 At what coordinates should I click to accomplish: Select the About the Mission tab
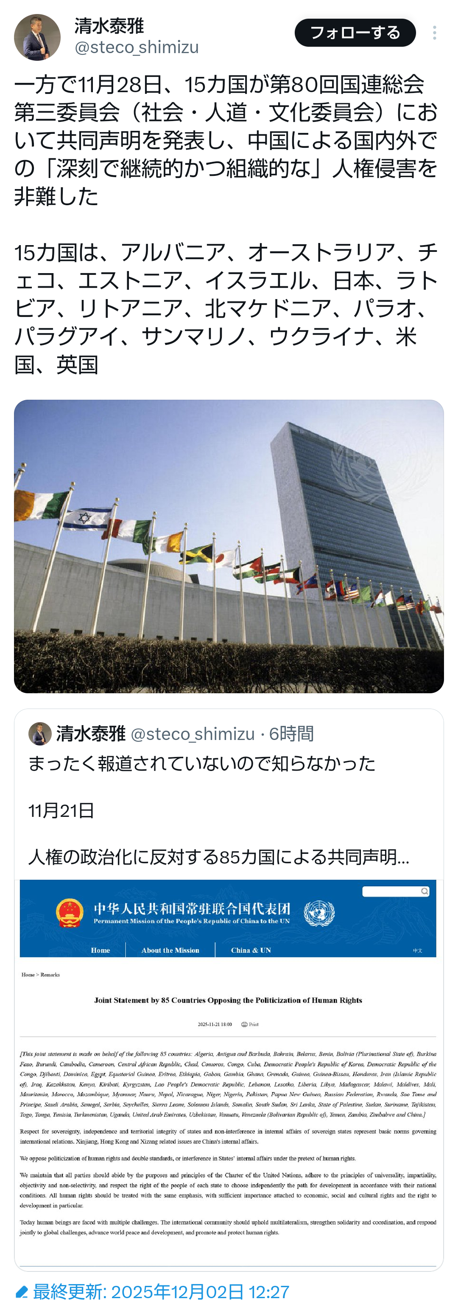click(x=170, y=950)
